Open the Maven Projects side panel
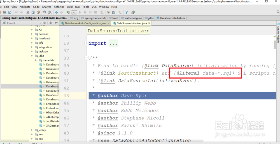 pyautogui.click(x=278, y=33)
